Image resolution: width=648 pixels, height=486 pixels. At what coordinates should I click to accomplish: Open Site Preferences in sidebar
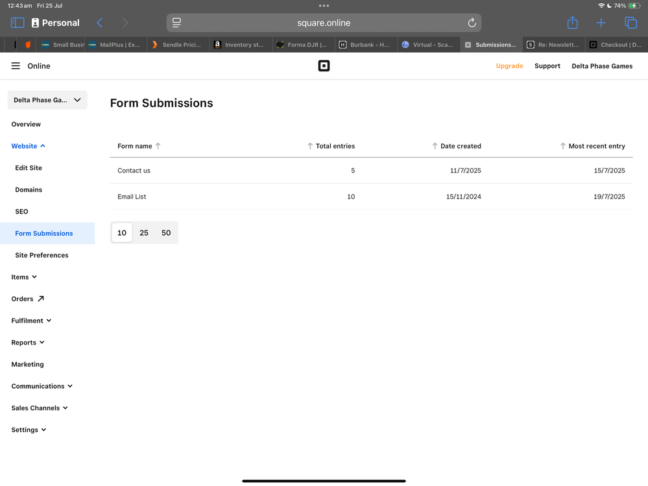coord(42,255)
